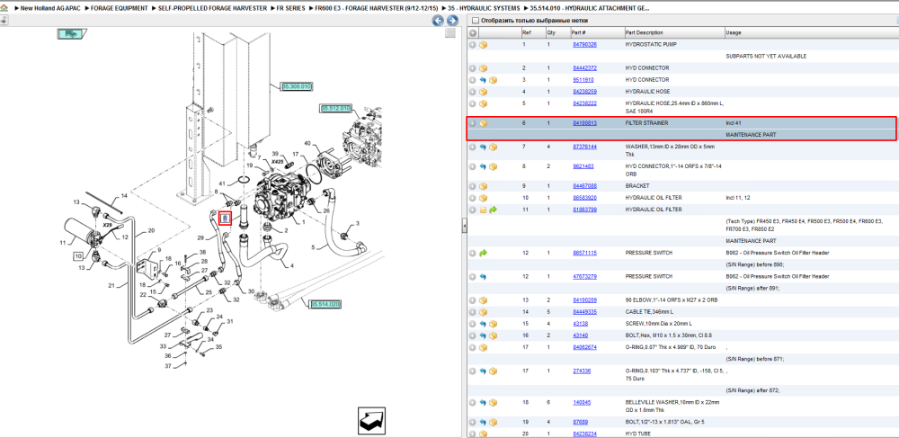Open diagram reference 35.300.010
The image size is (899, 438).
[x=296, y=86]
